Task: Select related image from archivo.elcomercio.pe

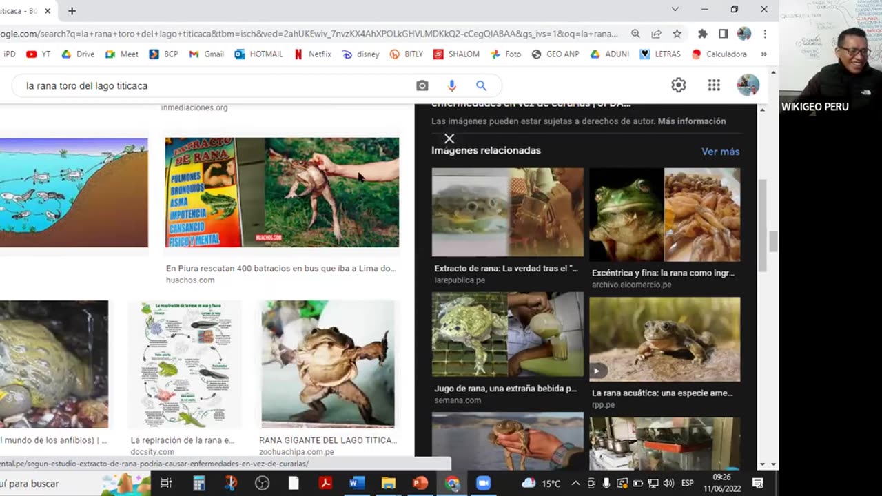Action: 664,214
